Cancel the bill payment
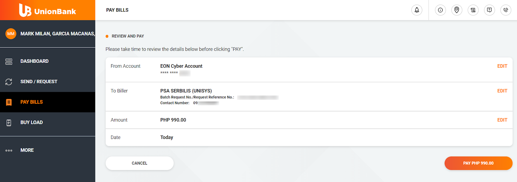The width and height of the screenshot is (517, 182). click(140, 163)
